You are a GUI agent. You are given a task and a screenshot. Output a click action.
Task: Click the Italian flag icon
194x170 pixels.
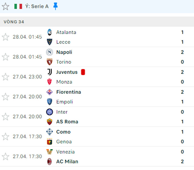18,6
